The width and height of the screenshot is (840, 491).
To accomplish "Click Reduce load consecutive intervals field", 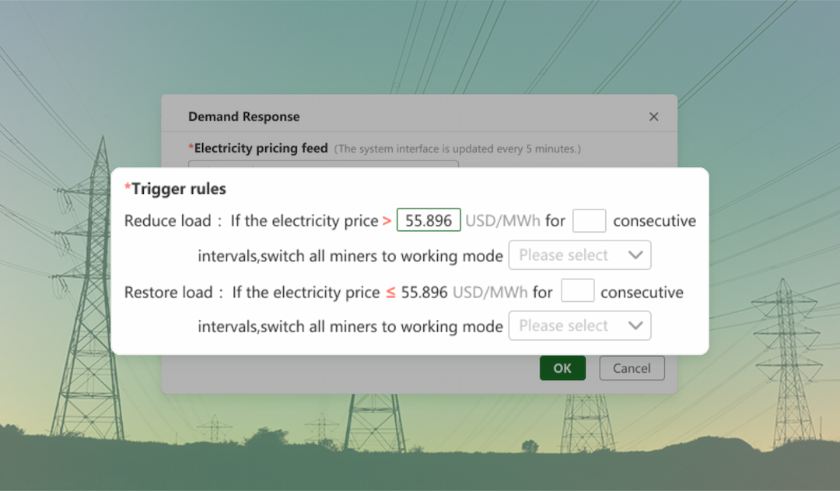I will pyautogui.click(x=589, y=220).
